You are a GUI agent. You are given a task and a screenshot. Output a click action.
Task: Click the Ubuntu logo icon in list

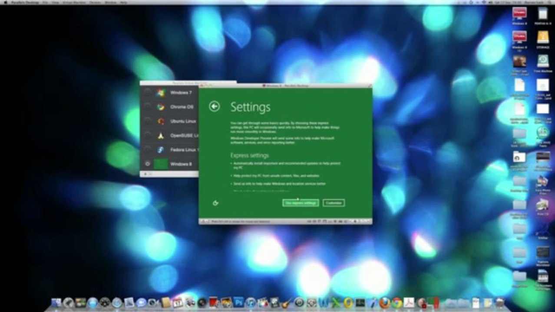coord(161,121)
